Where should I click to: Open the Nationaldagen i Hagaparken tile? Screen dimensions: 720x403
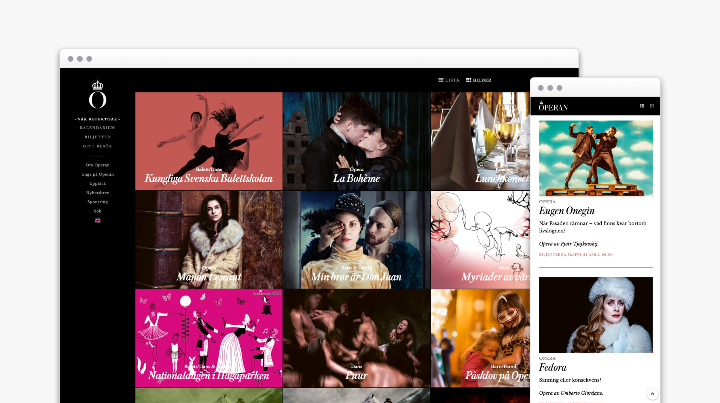pos(209,338)
